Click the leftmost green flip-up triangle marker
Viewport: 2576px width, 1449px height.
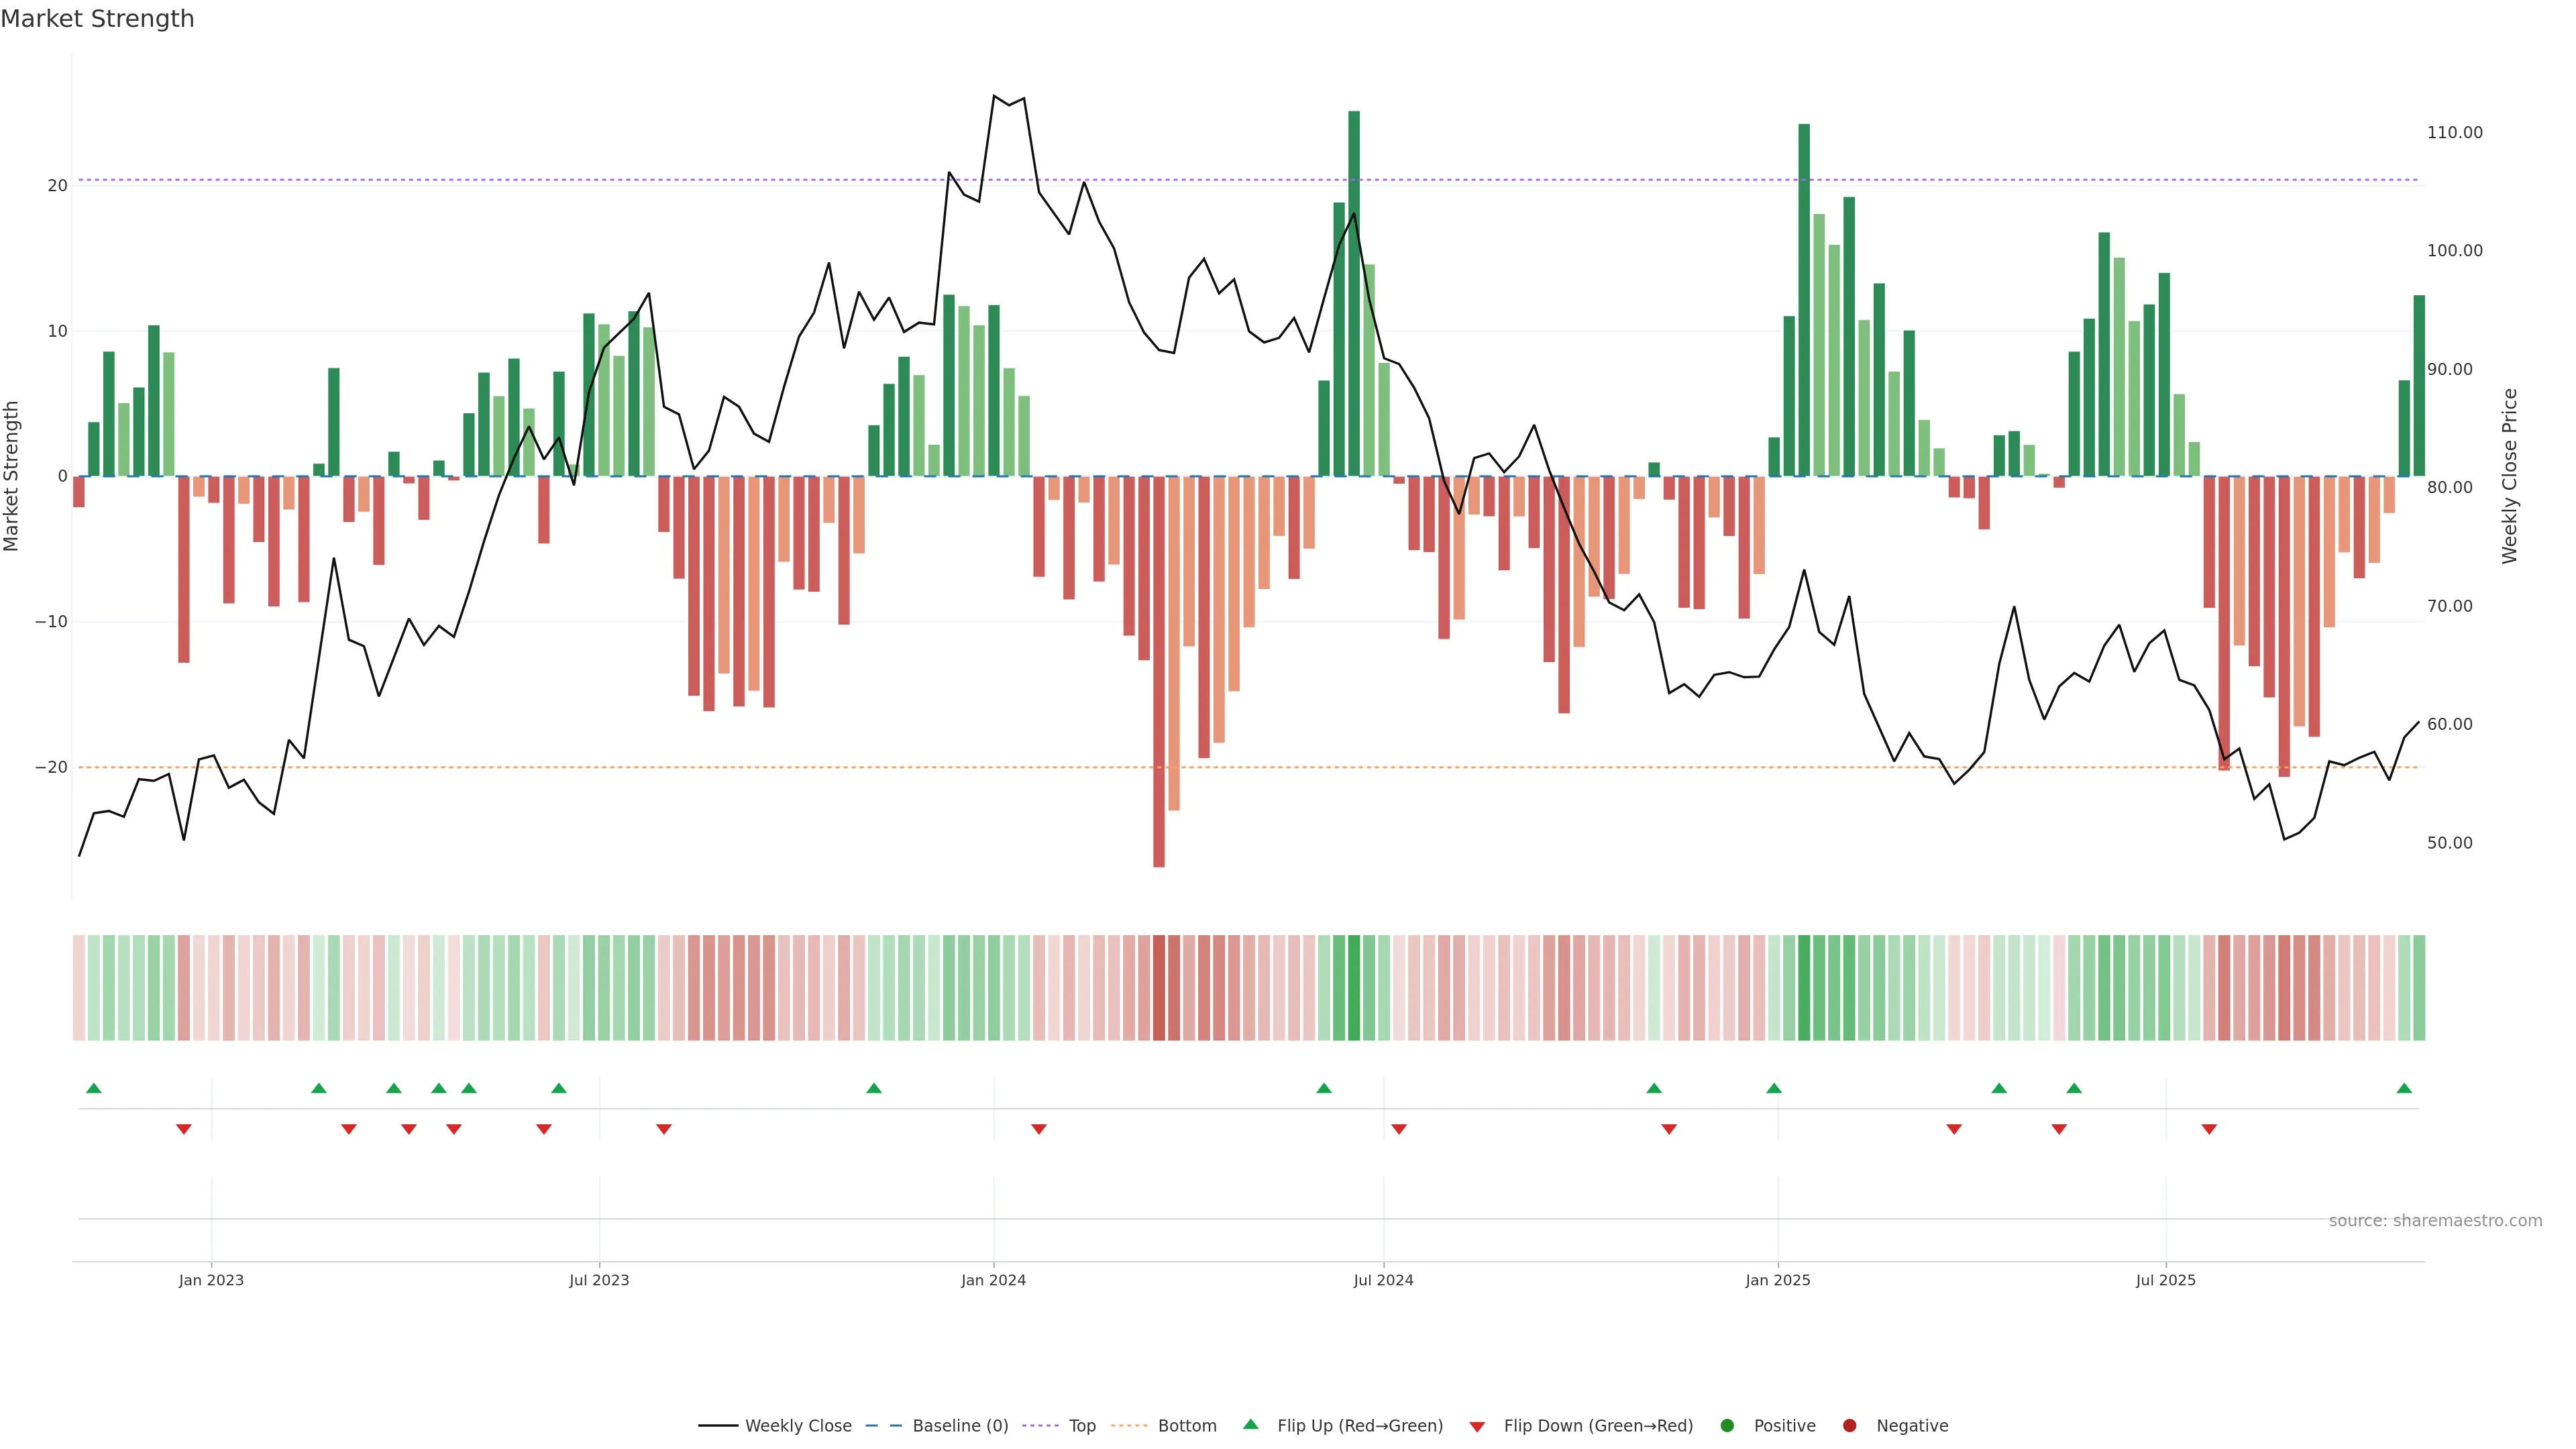[x=94, y=1088]
